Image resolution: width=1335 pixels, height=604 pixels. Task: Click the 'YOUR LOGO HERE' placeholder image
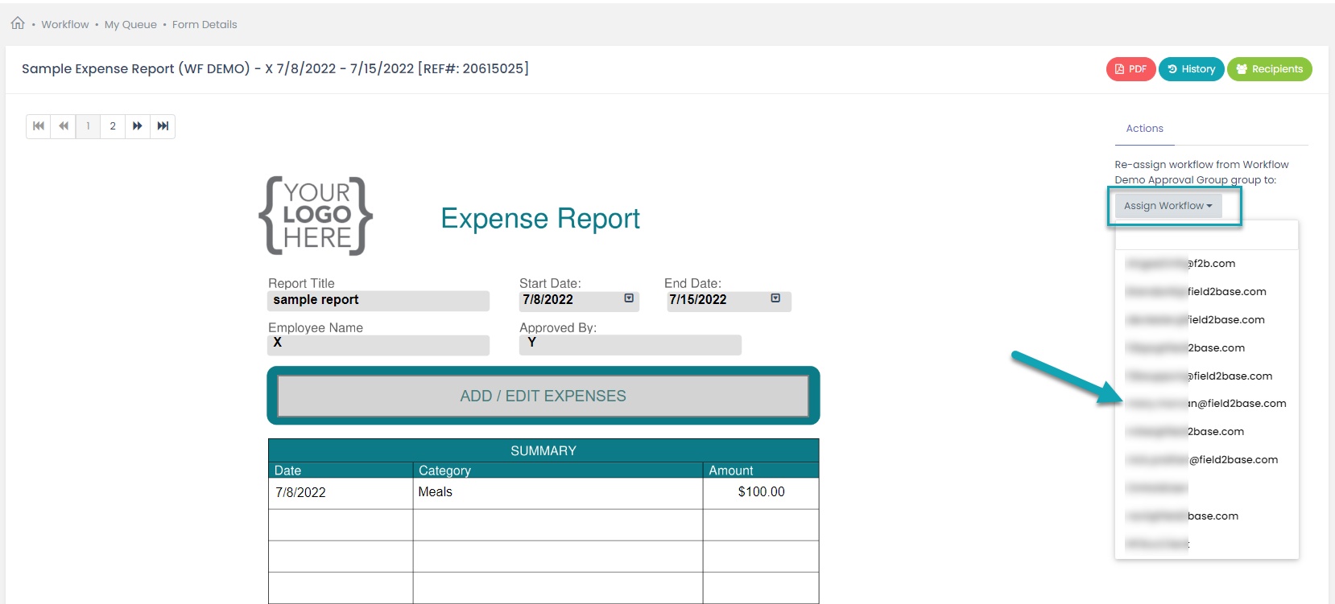316,216
